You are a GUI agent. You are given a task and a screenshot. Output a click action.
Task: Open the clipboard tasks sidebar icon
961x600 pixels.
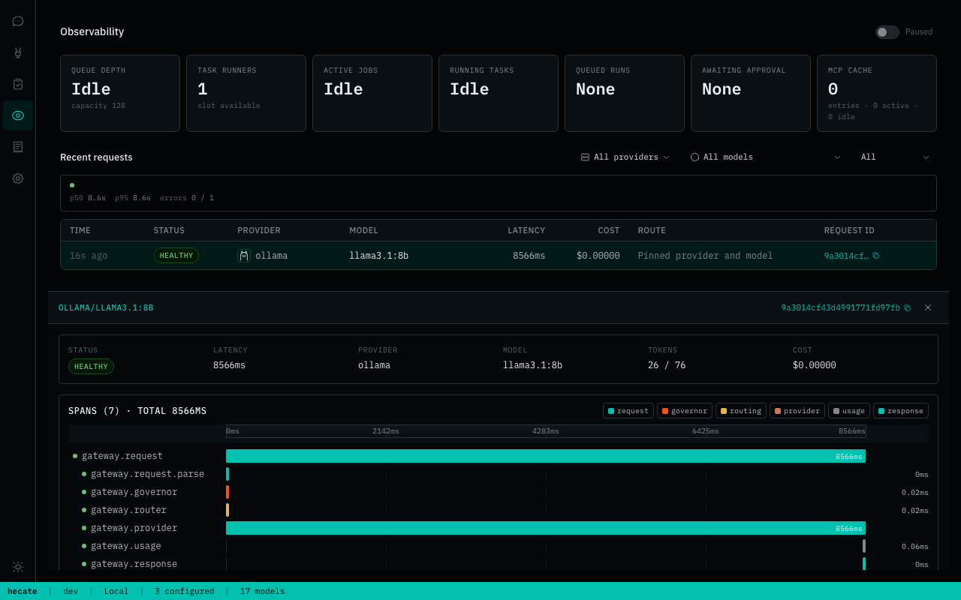(x=18, y=84)
